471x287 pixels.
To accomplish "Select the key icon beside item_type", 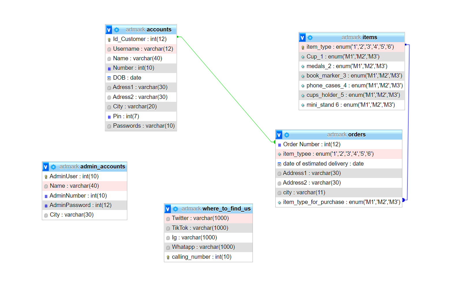I will point(302,47).
